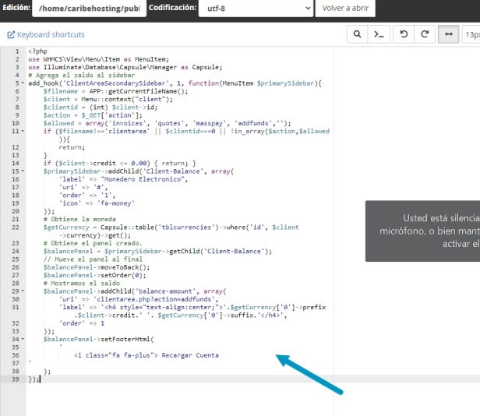Viewport: 480px width, 416px height.
Task: Collapse the add_hook function at line 5
Action: tap(23, 82)
